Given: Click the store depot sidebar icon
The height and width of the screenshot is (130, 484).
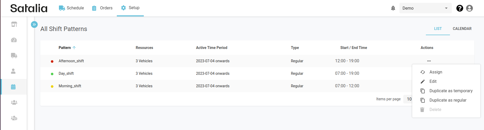Looking at the screenshot, I should click(14, 24).
